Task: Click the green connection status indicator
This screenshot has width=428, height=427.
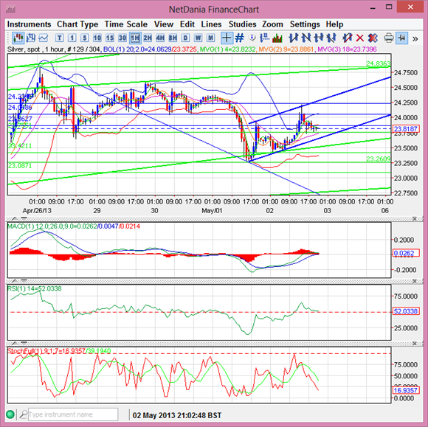Action: [10, 414]
